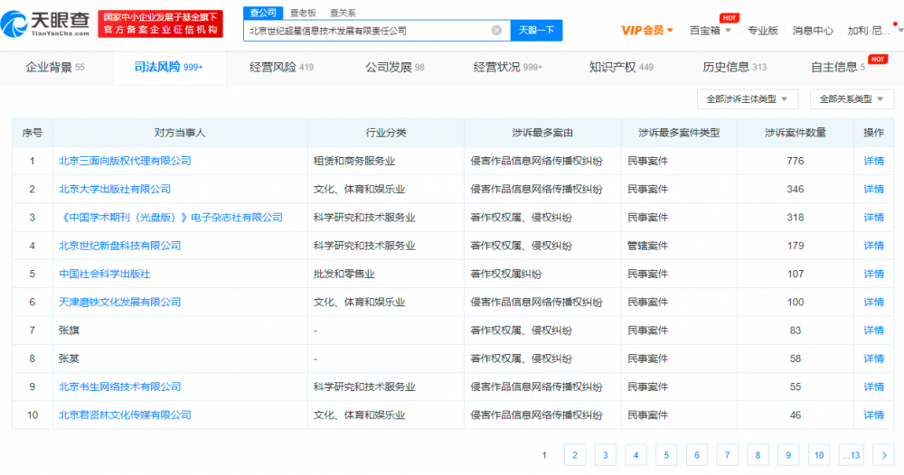Image resolution: width=904 pixels, height=475 pixels.
Task: Open 消息中心 in header
Action: click(813, 31)
